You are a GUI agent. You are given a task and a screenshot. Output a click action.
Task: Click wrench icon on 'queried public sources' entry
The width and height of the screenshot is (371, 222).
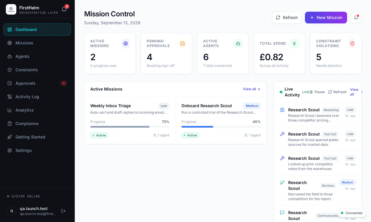click(x=282, y=134)
